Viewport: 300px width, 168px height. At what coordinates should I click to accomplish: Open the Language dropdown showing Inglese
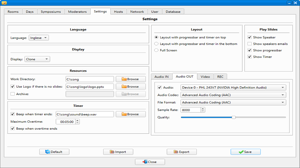tap(39, 38)
